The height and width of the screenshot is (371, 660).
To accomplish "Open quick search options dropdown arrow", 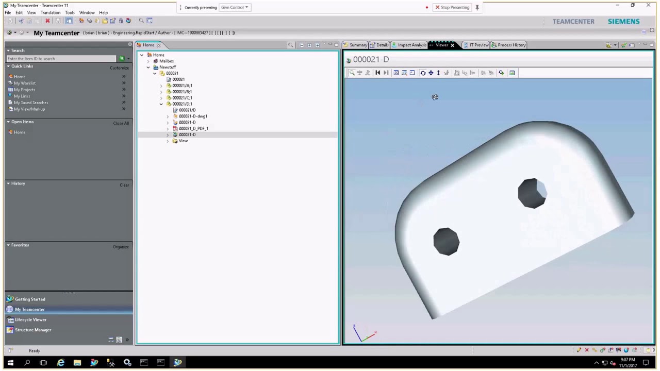I will 128,58.
